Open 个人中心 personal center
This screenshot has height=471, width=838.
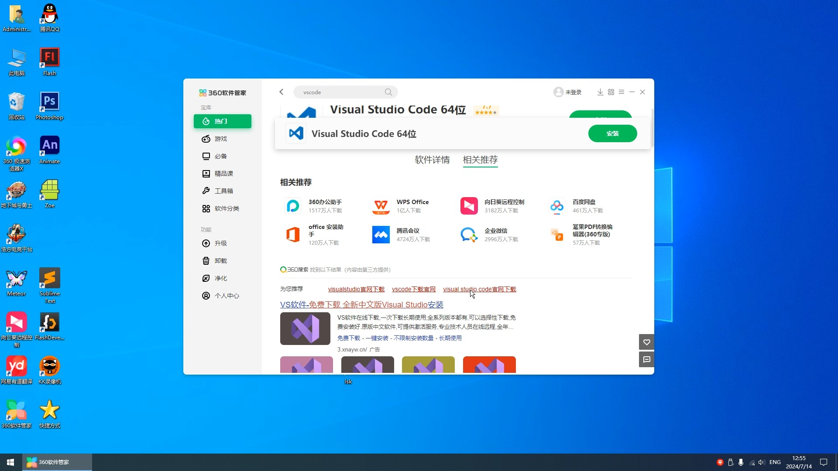[226, 295]
